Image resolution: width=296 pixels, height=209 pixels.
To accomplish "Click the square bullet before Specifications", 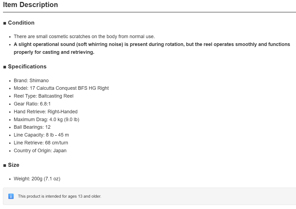I will point(5,67).
